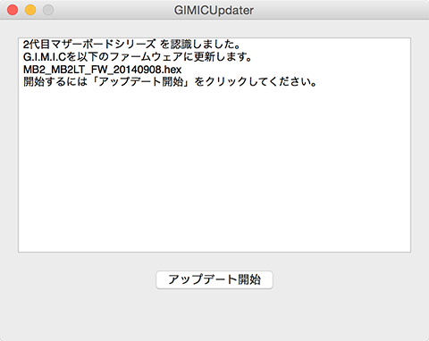The image size is (429, 341).
Task: Click the firmware file name MB2_MB2LT_FW_20140908.hex
Action: pos(102,70)
